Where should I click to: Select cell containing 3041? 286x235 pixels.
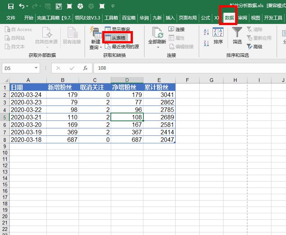[x=159, y=95]
